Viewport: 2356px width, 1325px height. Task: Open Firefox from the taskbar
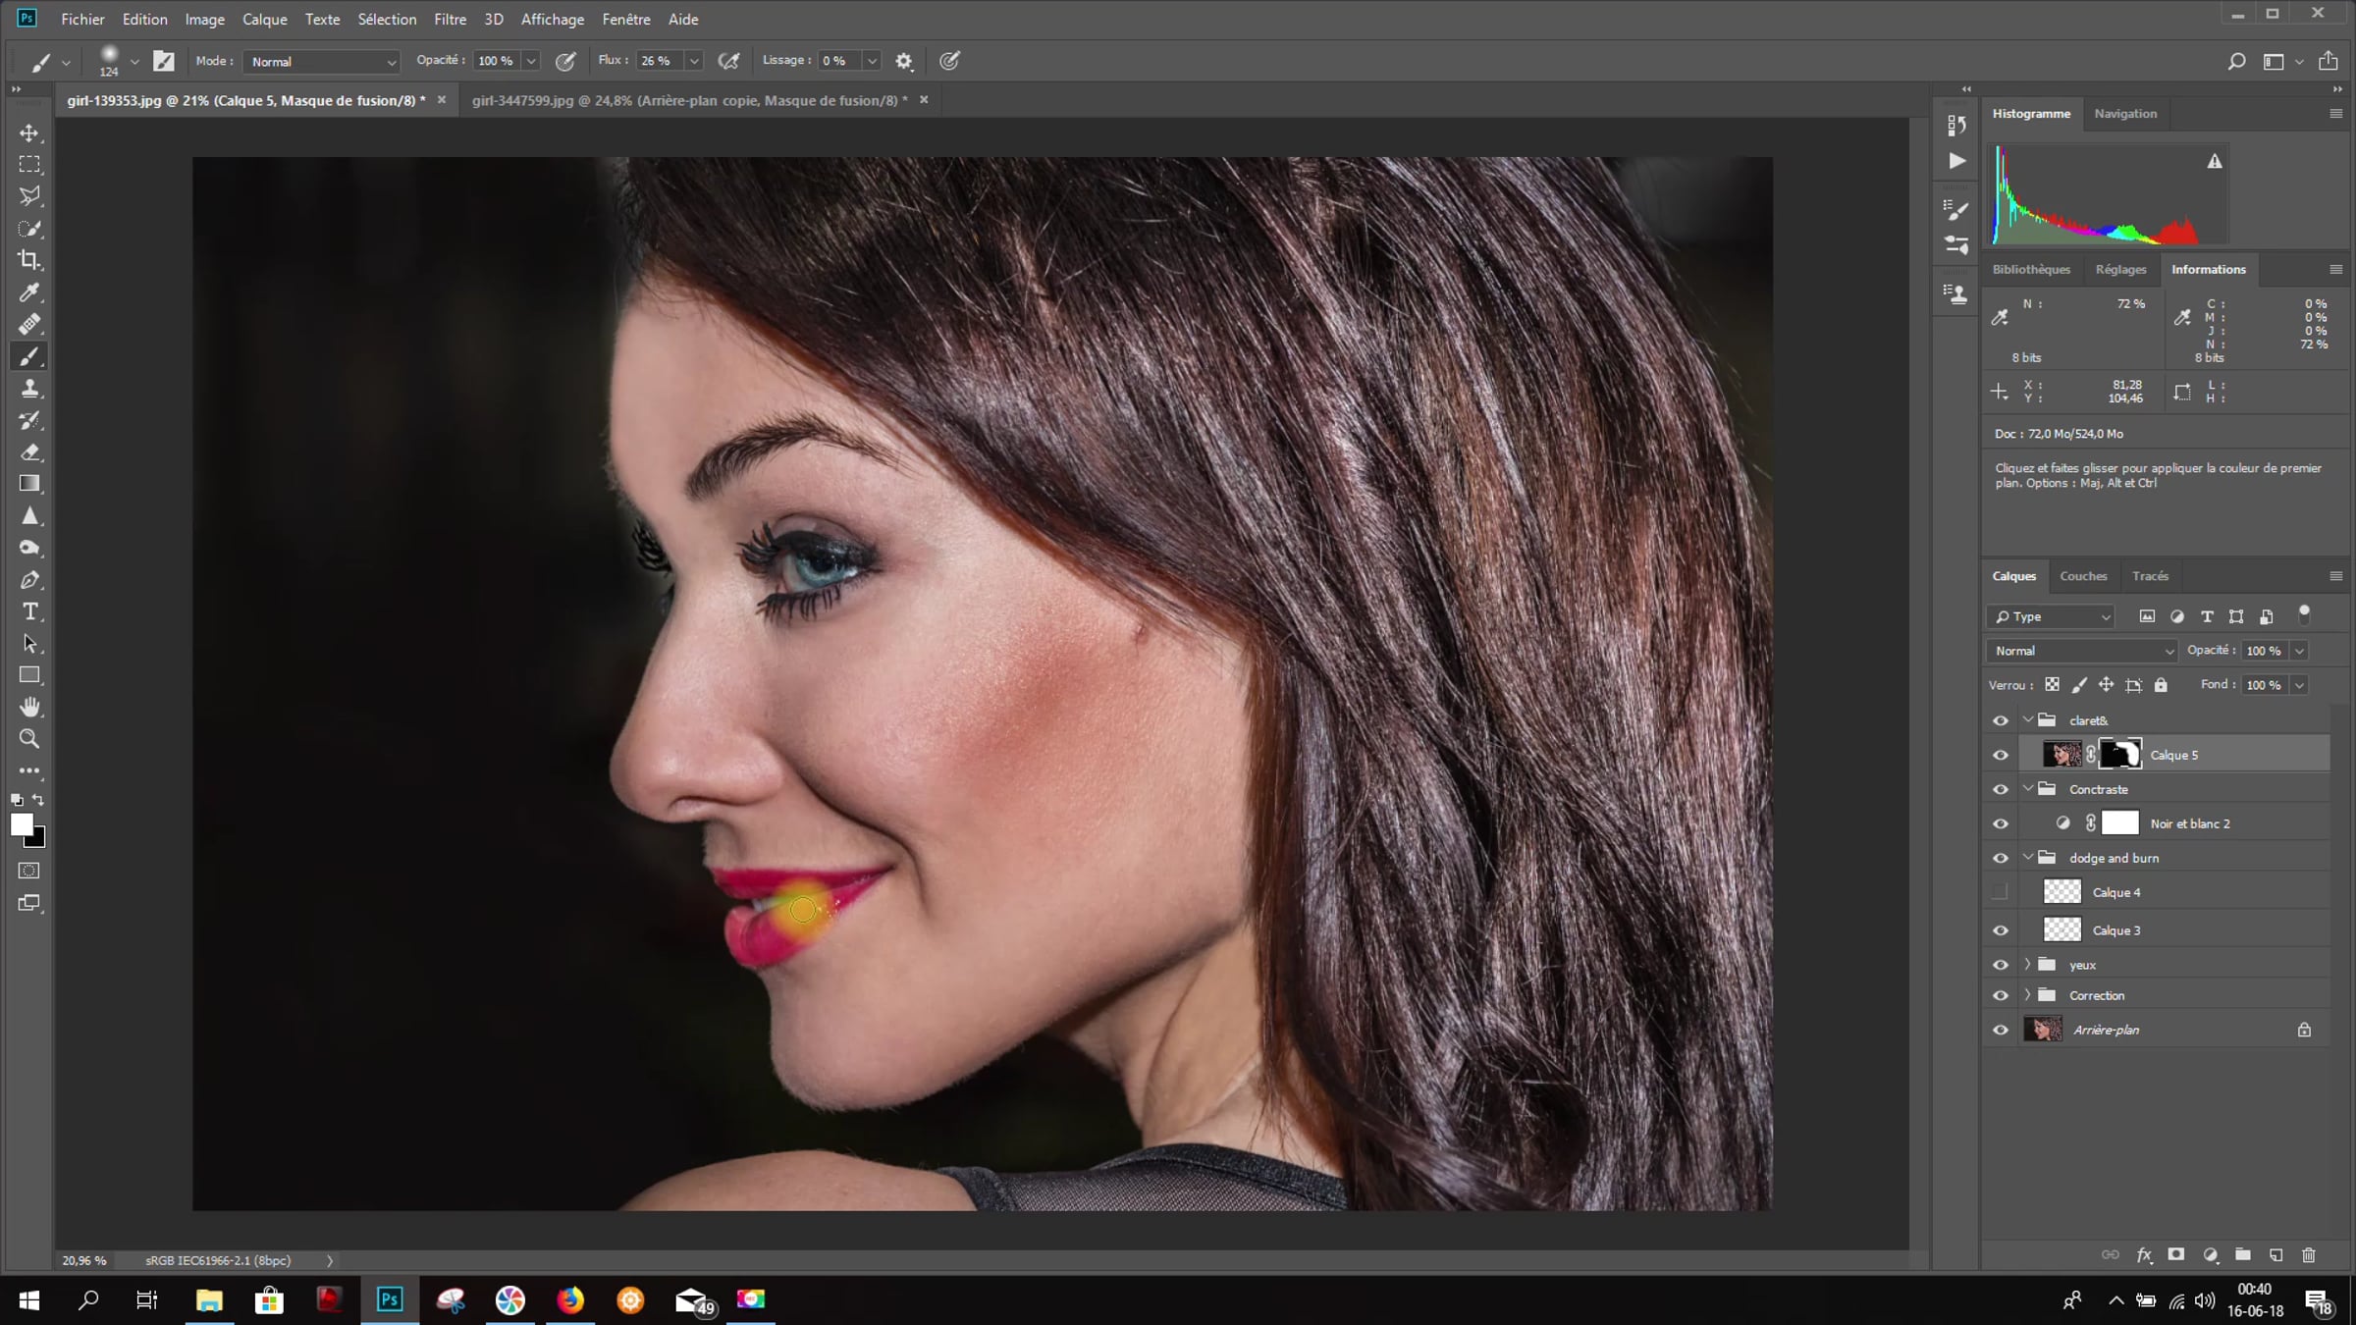point(569,1299)
